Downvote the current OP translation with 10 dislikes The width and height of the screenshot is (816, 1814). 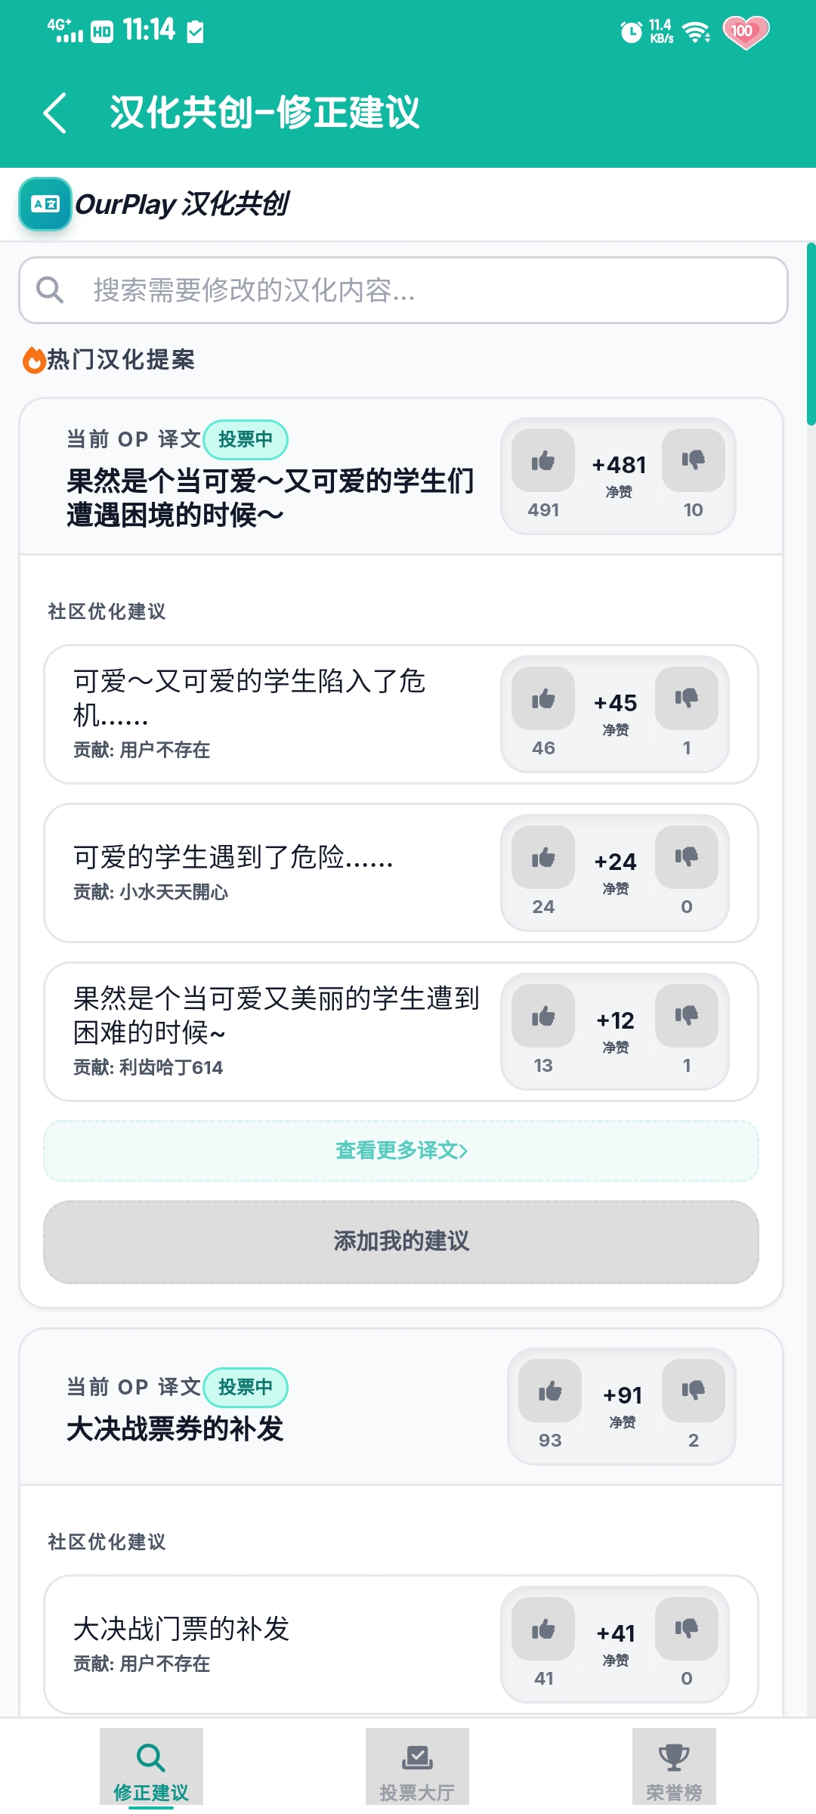pyautogui.click(x=693, y=460)
